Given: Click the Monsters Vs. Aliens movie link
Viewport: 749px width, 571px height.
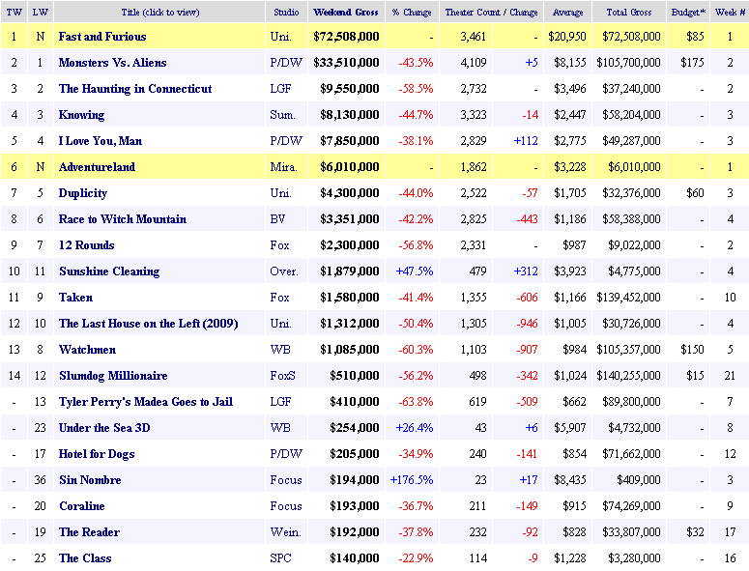Looking at the screenshot, I should tap(112, 63).
